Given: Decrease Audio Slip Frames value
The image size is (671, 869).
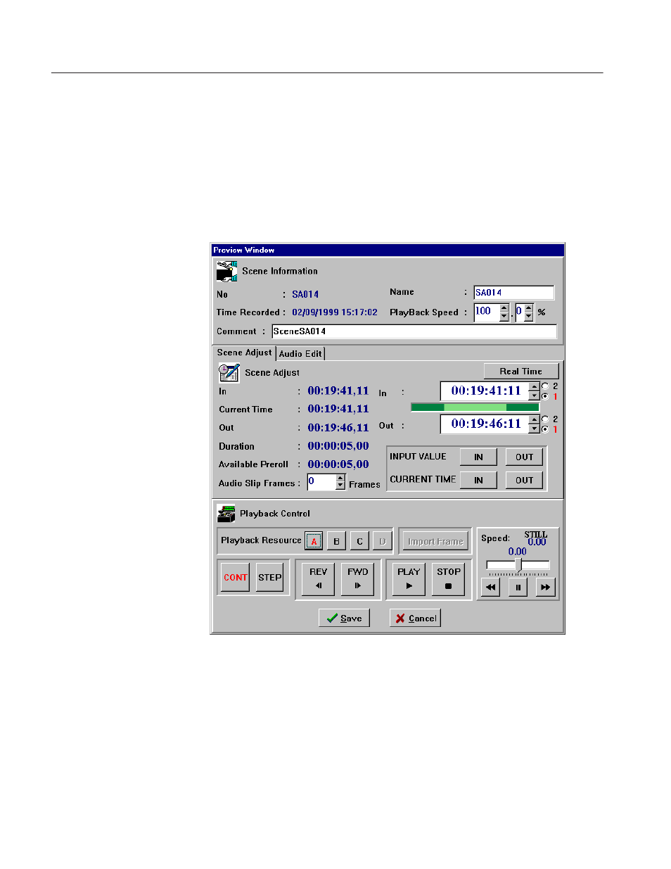Looking at the screenshot, I should coord(340,486).
